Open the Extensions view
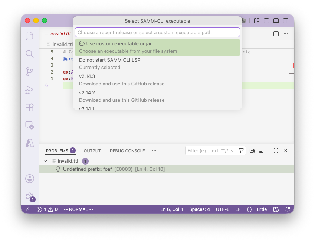Image resolution: width=315 pixels, height=241 pixels. click(x=30, y=107)
